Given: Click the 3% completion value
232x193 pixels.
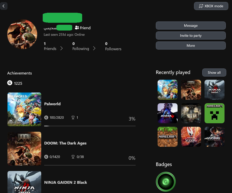Looking at the screenshot, I should (x=132, y=119).
